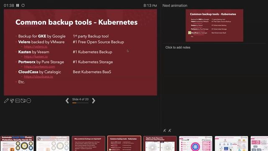Select GigaOm Radar Report slide thumbnail
Screen dimensions: 268x151
160,143
